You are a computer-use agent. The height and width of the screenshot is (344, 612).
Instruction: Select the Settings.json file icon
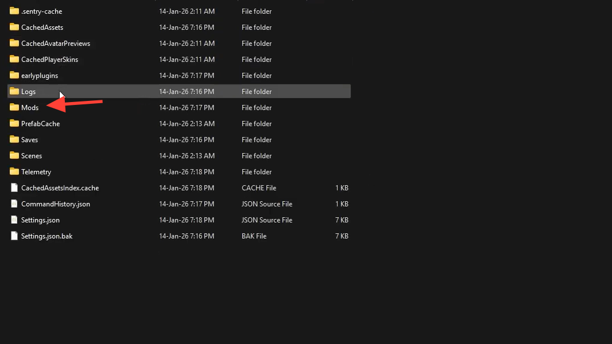click(x=14, y=220)
